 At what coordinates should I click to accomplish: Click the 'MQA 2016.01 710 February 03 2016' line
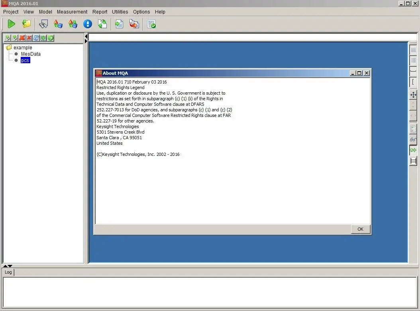[x=131, y=82]
